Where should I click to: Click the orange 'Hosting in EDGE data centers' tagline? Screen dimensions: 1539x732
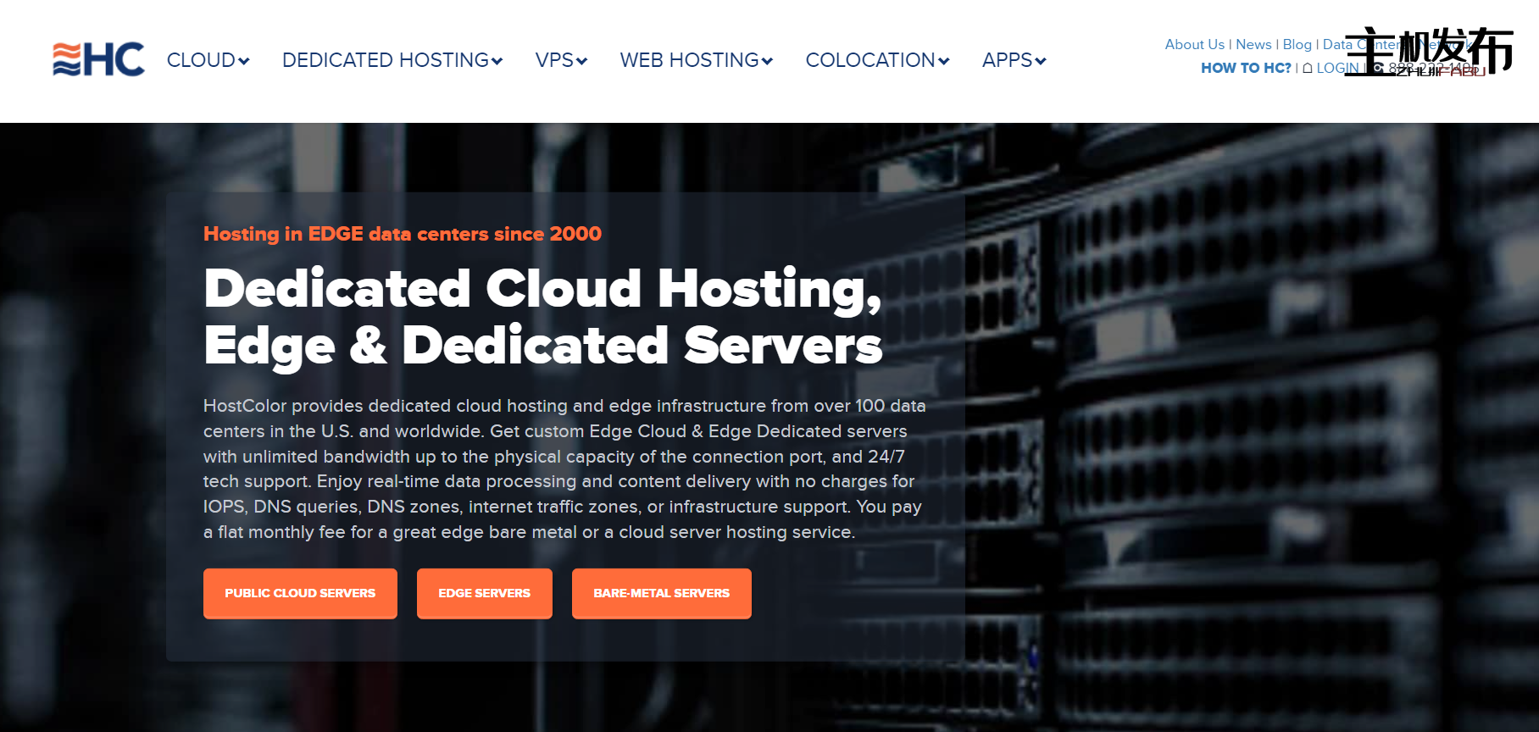[x=403, y=234]
